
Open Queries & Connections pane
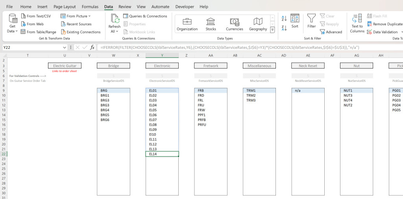click(145, 16)
